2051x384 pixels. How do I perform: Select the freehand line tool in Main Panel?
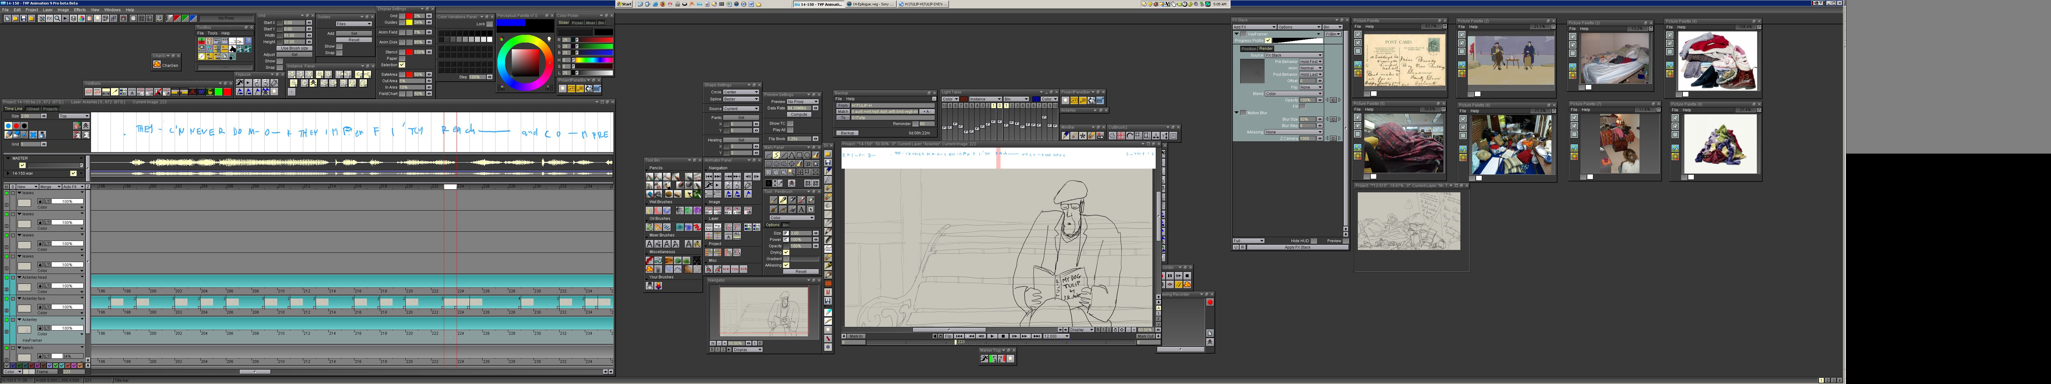pyautogui.click(x=776, y=155)
